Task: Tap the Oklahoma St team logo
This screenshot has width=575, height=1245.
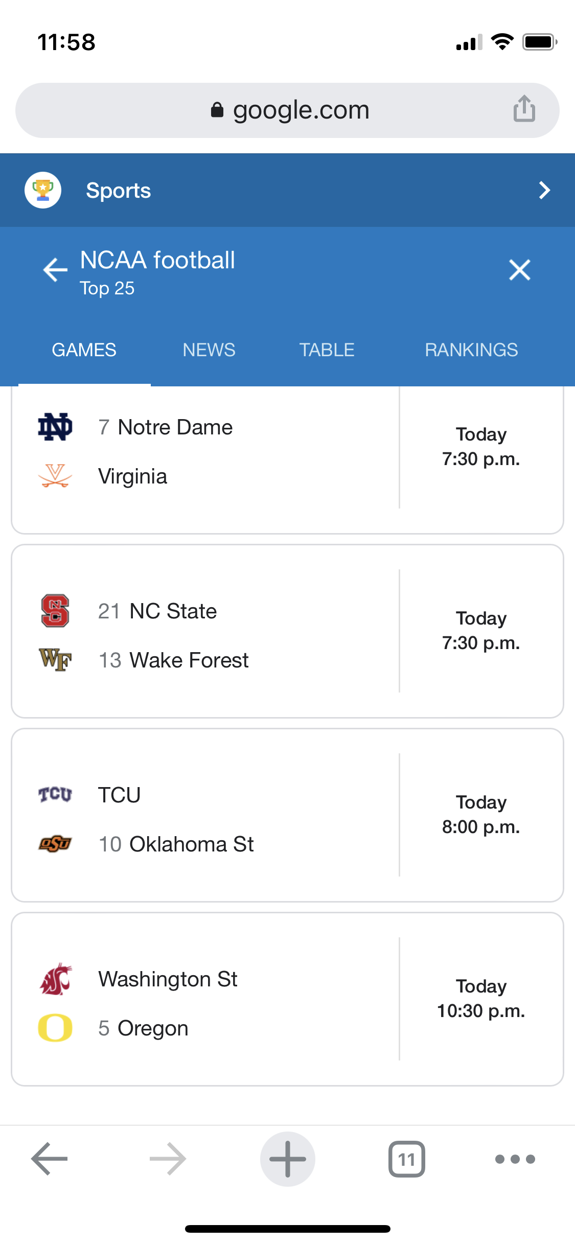Action: [x=55, y=844]
